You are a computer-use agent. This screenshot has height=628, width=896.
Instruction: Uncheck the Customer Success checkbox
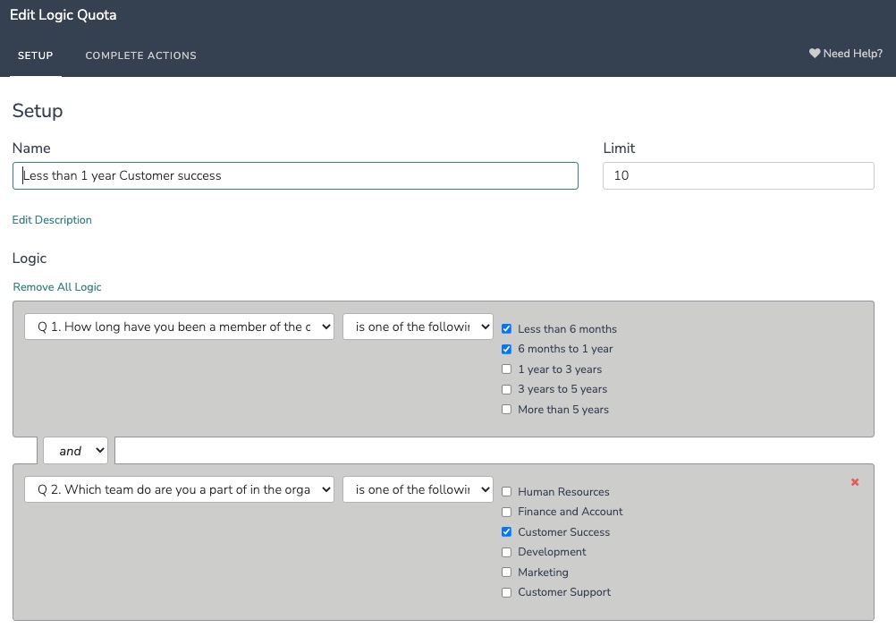coord(507,532)
